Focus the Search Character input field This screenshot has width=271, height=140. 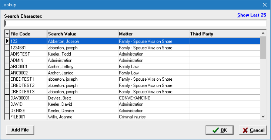135,23
